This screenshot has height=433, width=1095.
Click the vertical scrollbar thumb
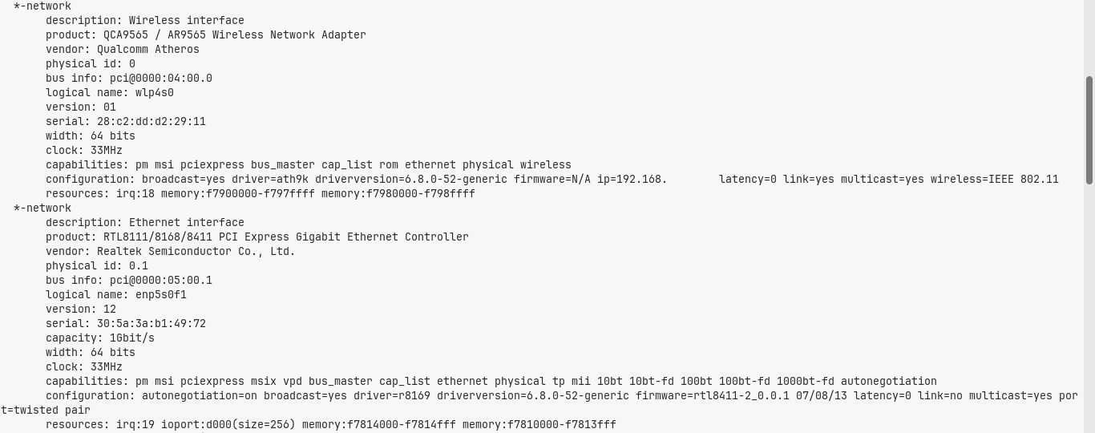1089,131
